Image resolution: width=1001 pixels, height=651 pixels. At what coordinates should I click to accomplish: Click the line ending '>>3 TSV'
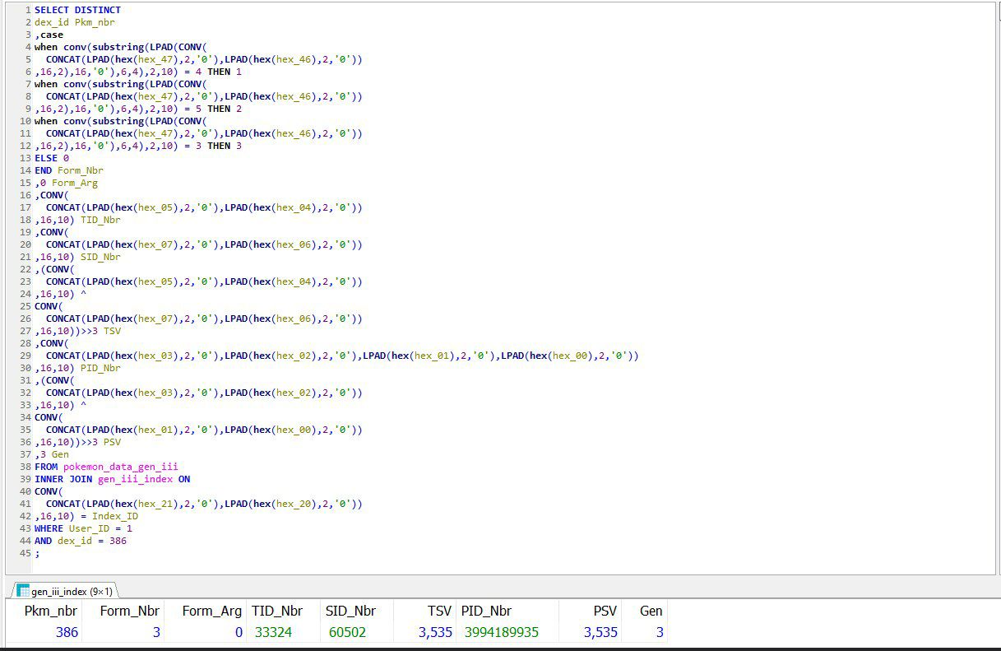point(77,331)
